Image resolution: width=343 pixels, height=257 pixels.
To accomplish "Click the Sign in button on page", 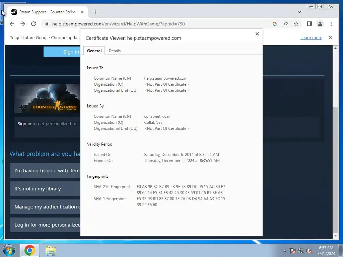I will tap(62, 52).
